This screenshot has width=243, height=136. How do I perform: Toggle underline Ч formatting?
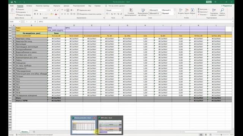(41, 14)
